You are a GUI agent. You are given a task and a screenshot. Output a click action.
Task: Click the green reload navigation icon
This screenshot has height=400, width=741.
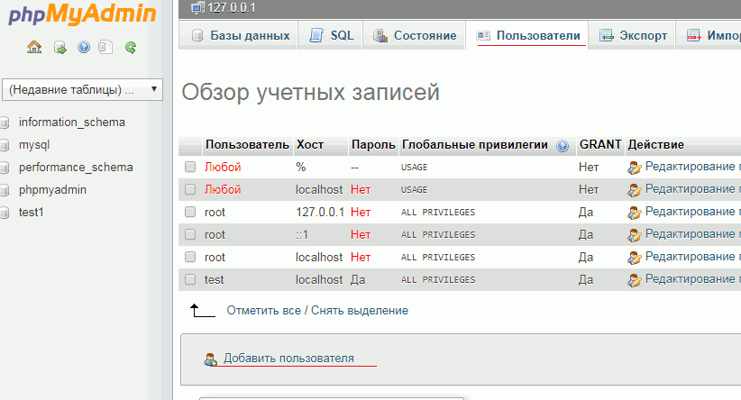click(x=131, y=47)
